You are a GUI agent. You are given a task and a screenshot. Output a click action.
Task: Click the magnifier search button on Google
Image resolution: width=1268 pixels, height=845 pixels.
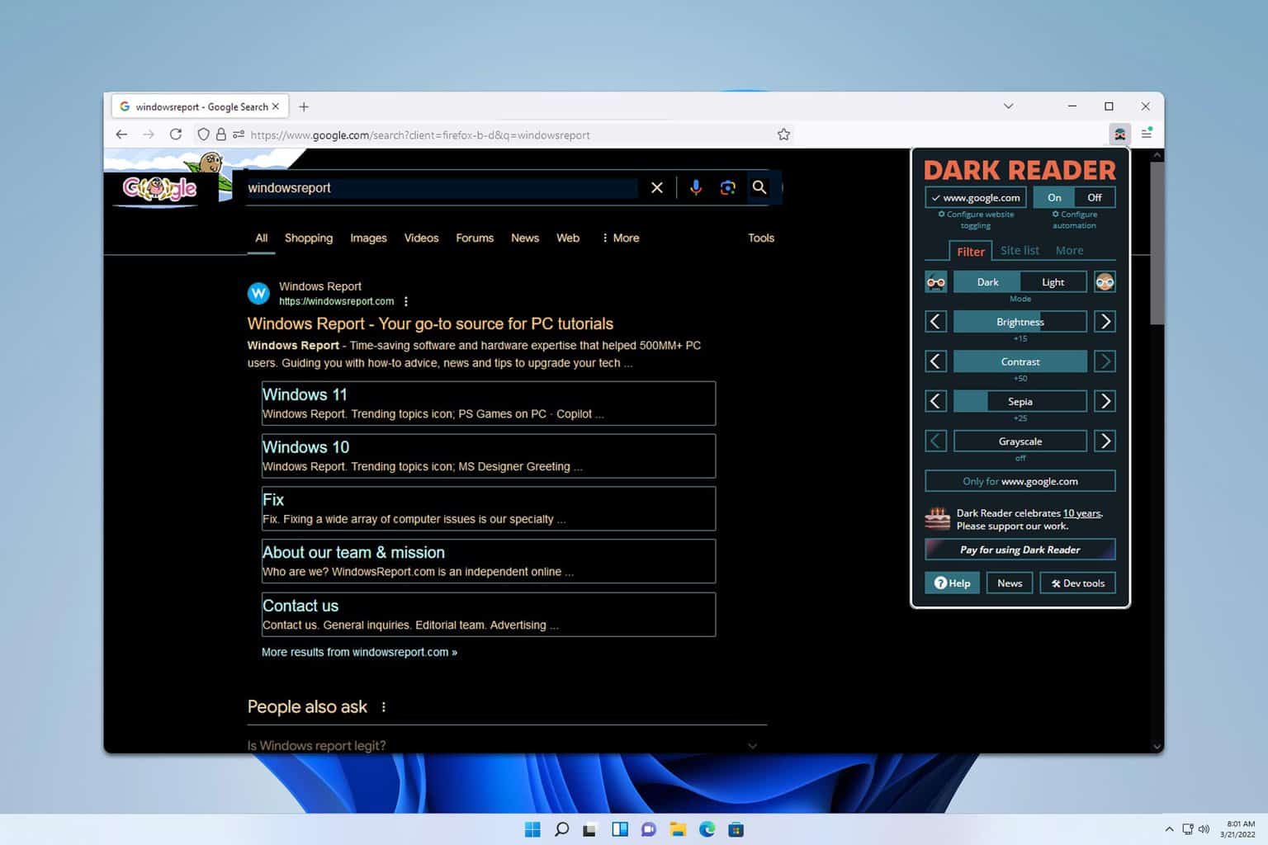759,188
